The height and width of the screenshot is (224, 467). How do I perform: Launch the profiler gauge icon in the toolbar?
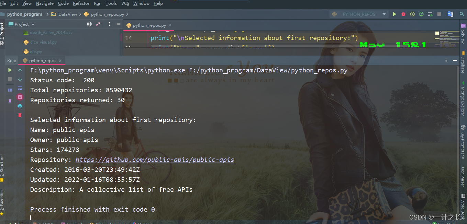[x=421, y=14]
